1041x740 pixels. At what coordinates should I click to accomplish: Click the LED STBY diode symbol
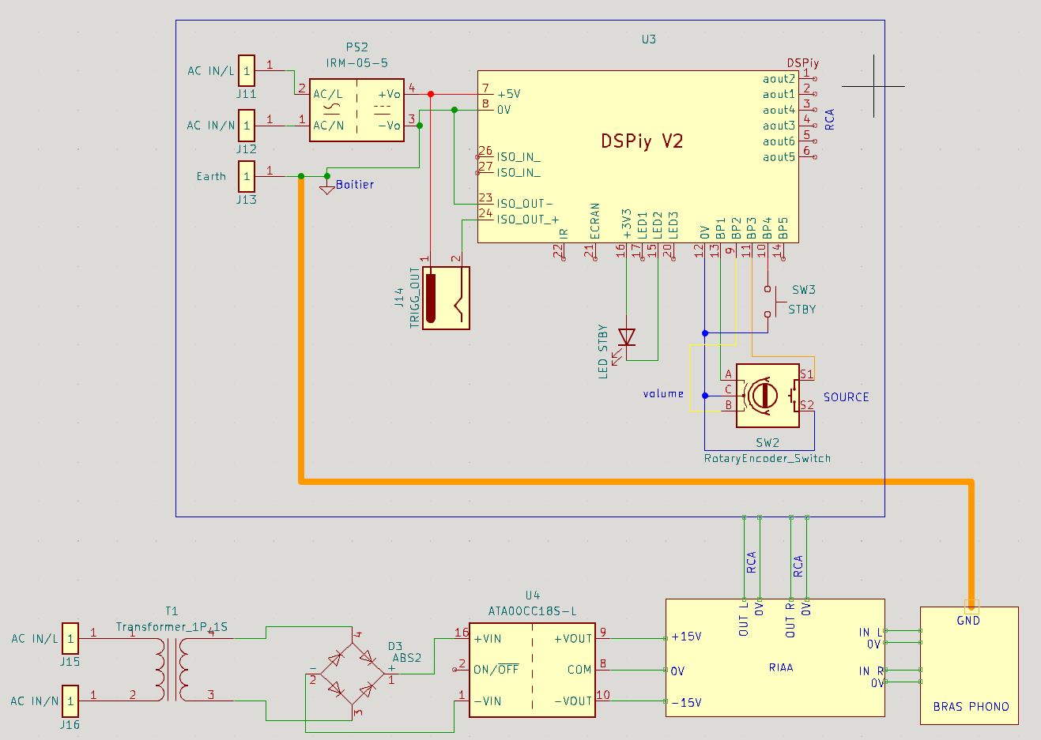coord(627,338)
